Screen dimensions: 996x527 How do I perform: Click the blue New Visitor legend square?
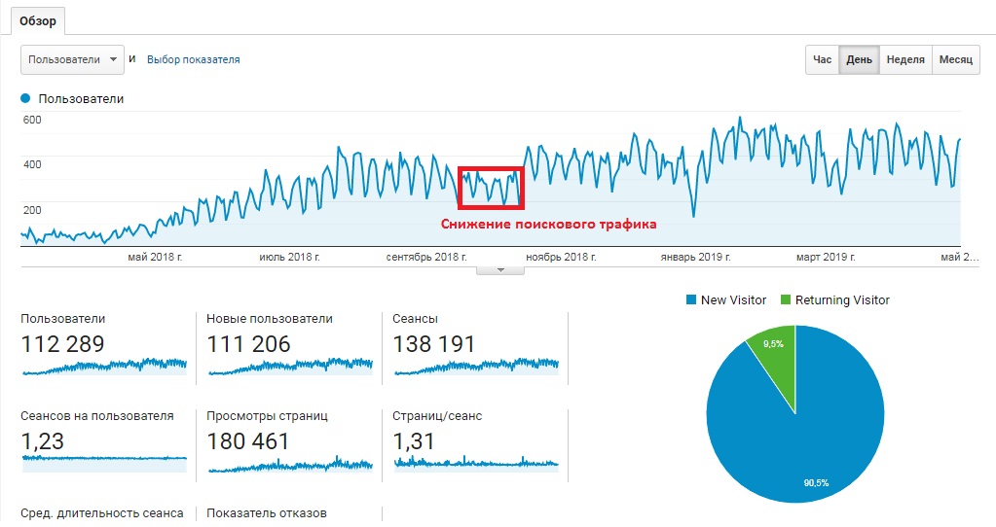691,299
